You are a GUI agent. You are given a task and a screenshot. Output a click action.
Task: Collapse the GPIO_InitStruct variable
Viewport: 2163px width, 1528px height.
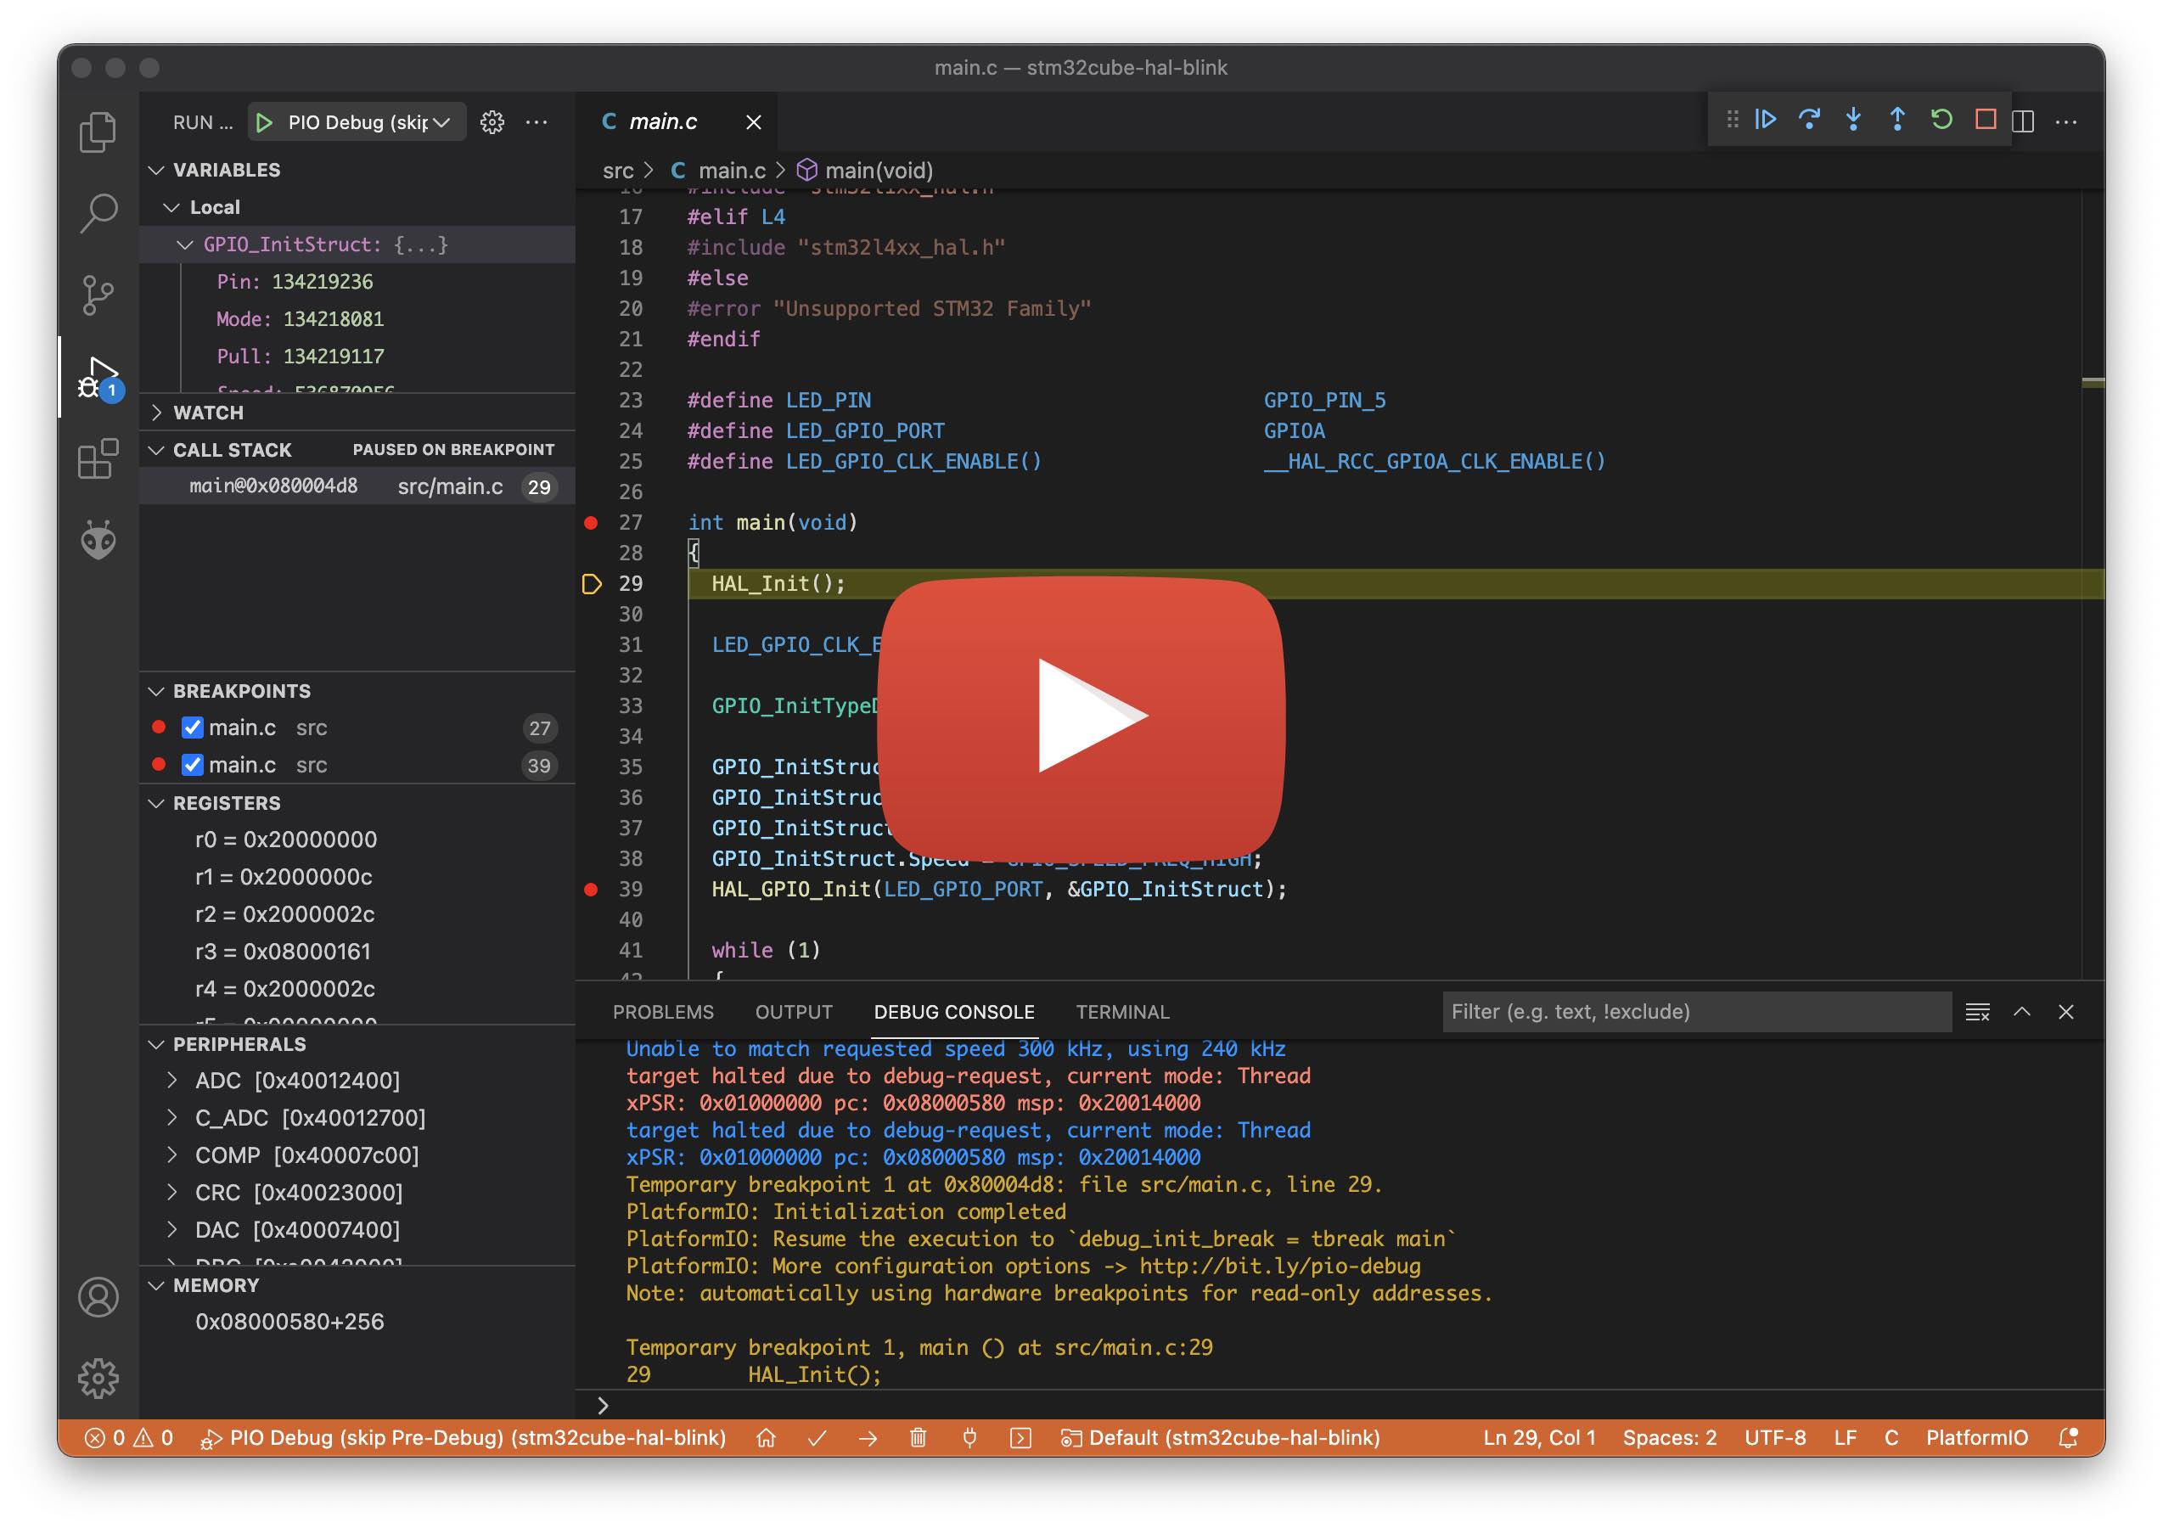tap(185, 245)
